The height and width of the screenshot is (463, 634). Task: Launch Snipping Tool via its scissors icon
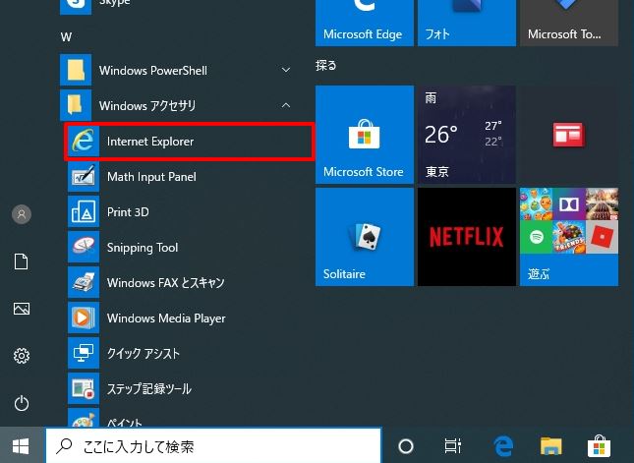(x=84, y=247)
